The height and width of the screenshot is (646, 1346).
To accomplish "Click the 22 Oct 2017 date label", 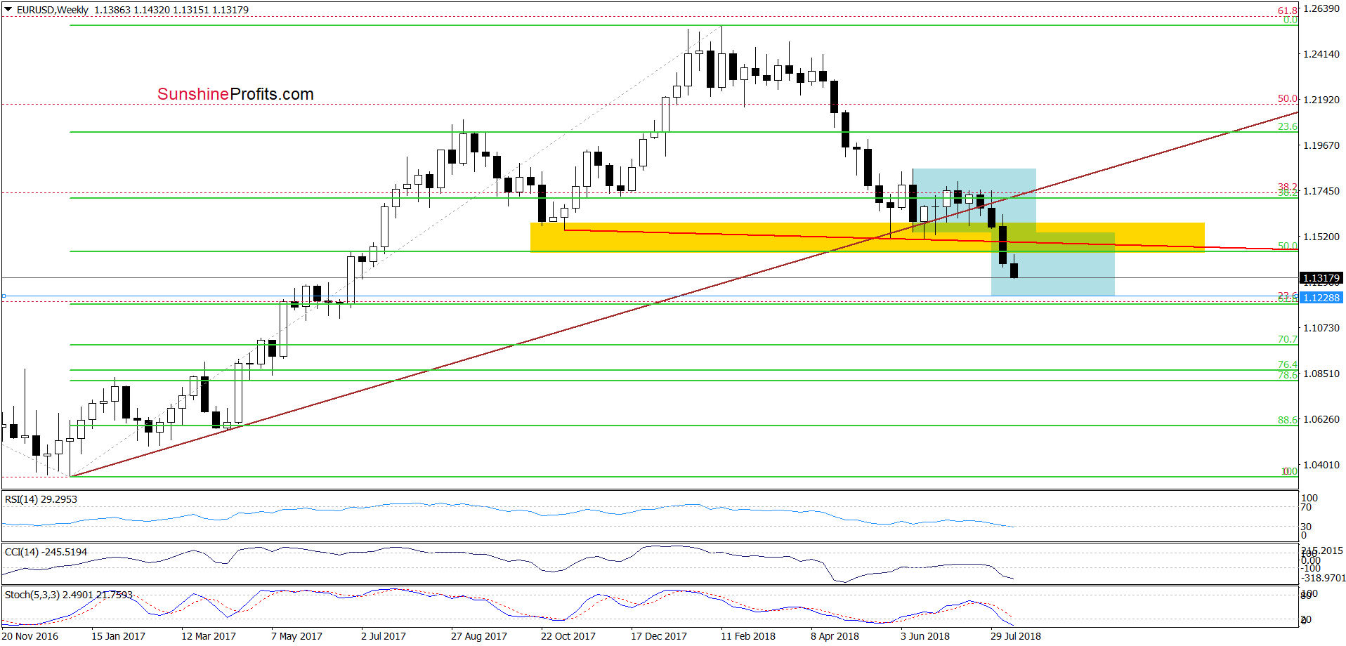I will (x=568, y=636).
